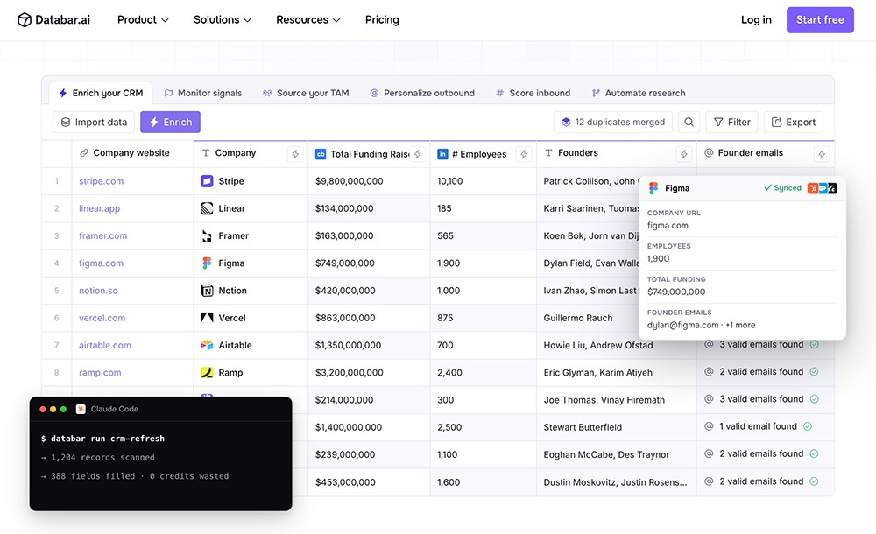
Task: Open the ramp.com link
Action: [100, 373]
